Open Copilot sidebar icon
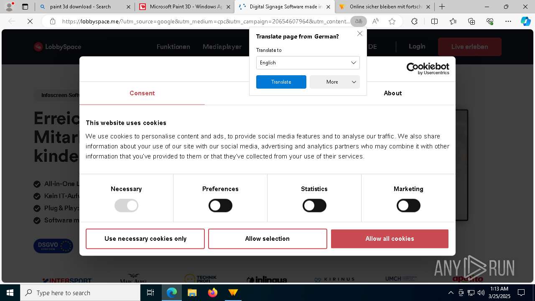Screen dimensions: 535x301 525,21
